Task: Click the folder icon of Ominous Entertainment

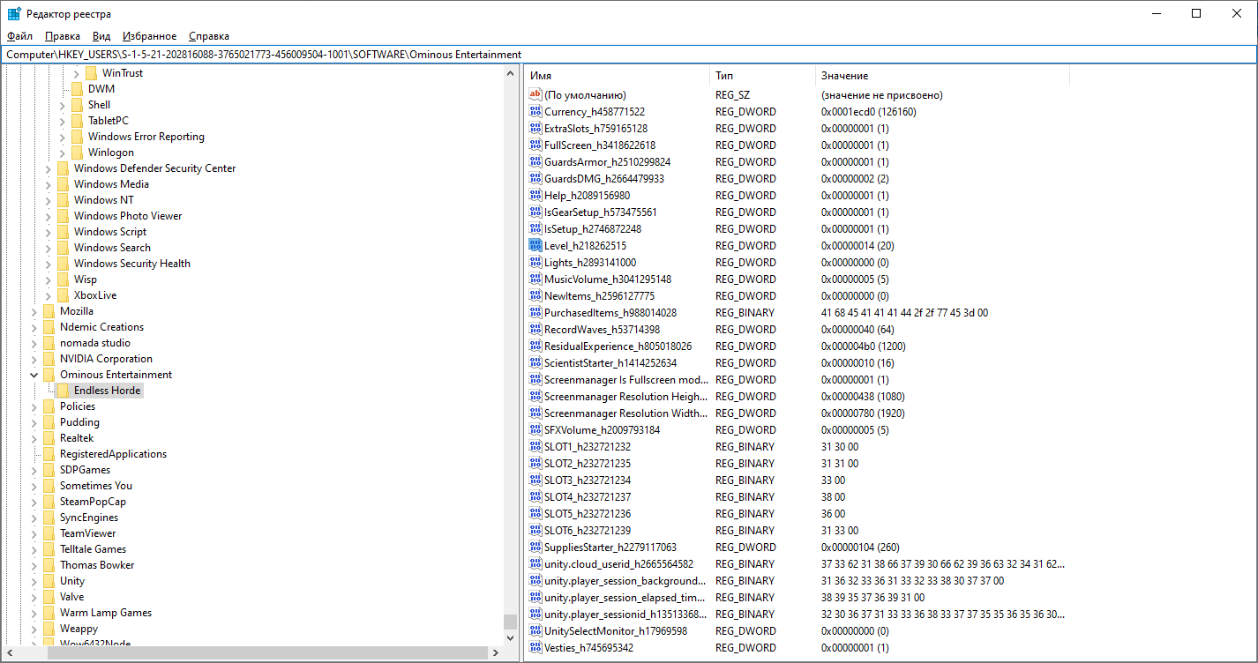Action: (x=49, y=375)
